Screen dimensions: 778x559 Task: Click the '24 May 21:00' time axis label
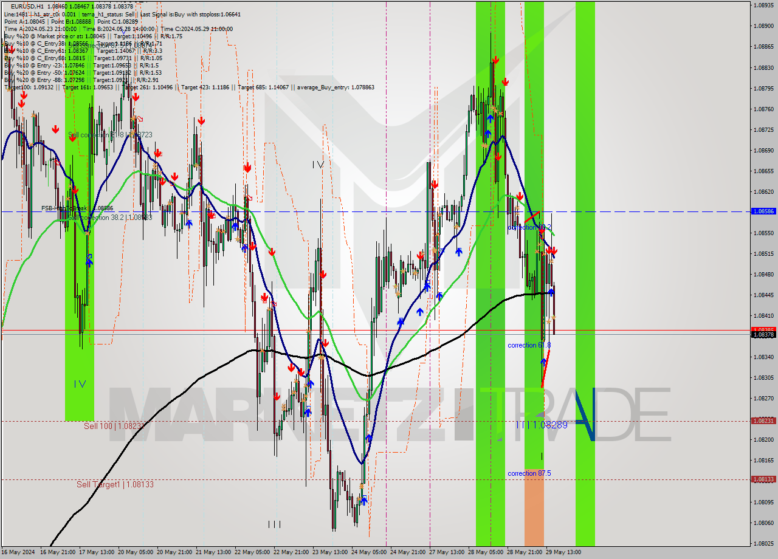coord(408,552)
